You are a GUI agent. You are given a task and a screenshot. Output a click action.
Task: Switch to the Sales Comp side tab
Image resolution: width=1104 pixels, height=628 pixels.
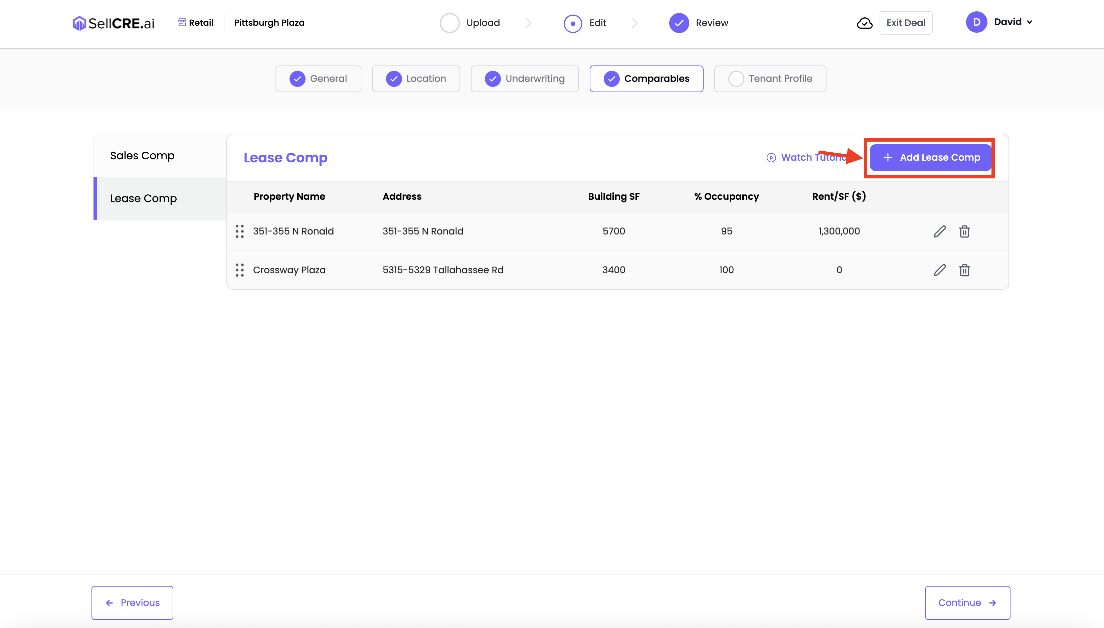pyautogui.click(x=142, y=156)
